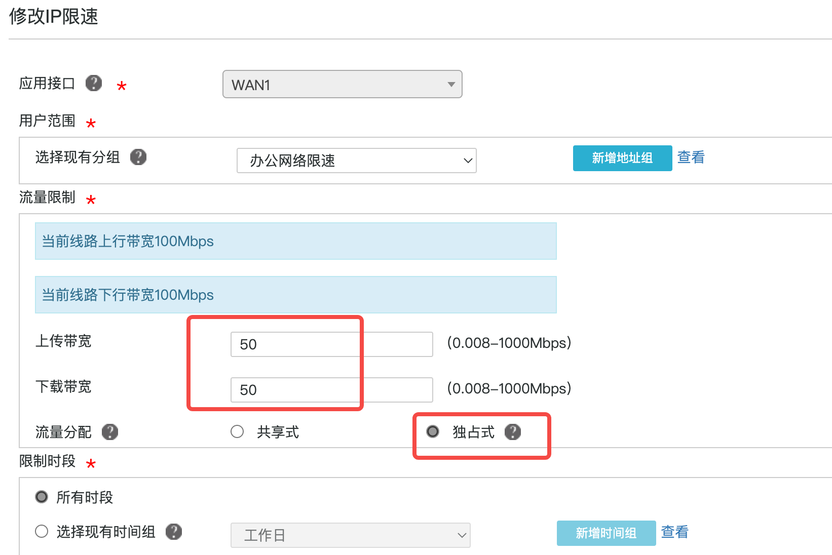
Task: Expand the 办公网络限速 group dropdown
Action: tap(356, 161)
